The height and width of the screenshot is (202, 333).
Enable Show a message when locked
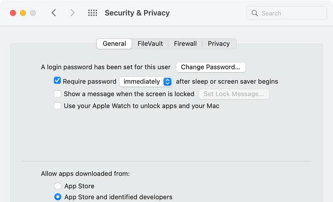point(58,94)
